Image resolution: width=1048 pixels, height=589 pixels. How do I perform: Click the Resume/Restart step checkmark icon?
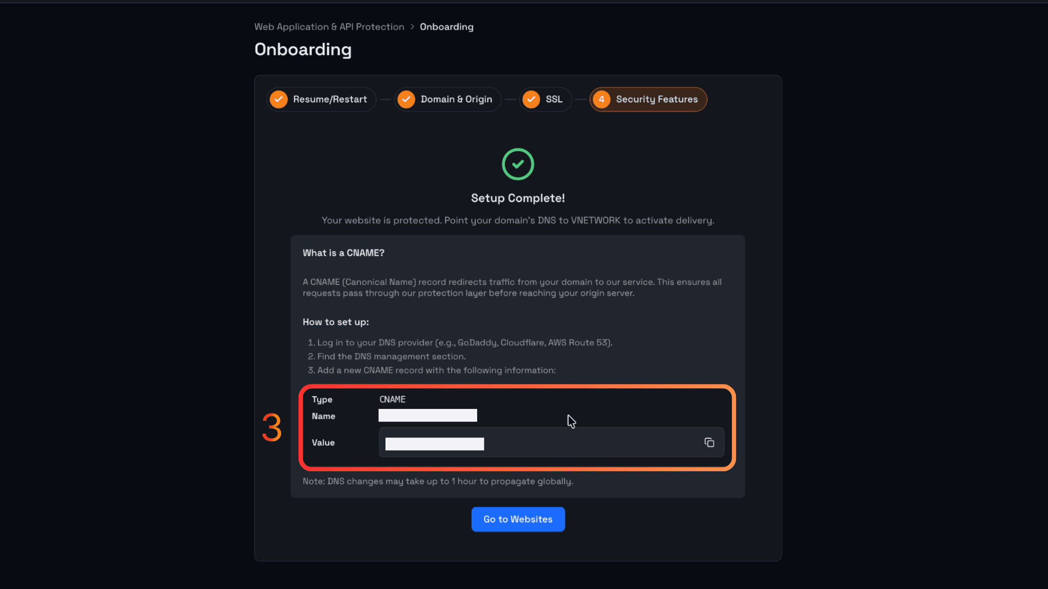tap(279, 99)
